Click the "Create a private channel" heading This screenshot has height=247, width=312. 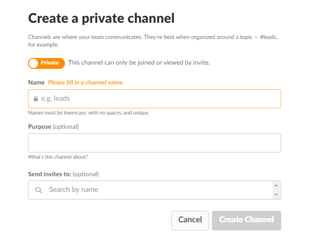coord(101,19)
